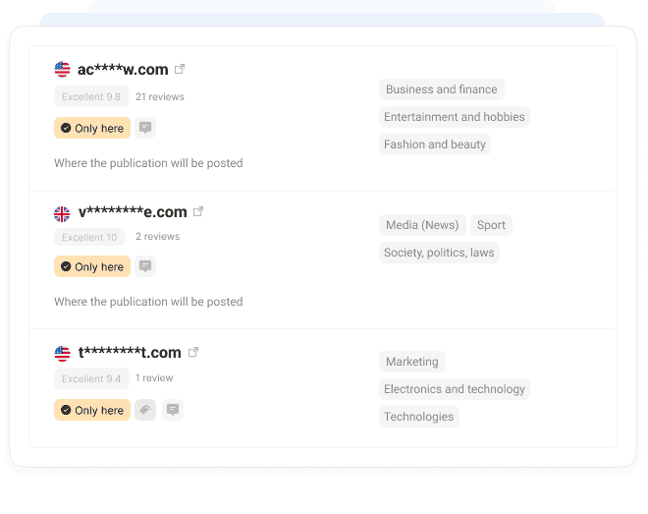The width and height of the screenshot is (648, 514).
Task: Click the ac****w.com site title
Action: click(x=123, y=69)
